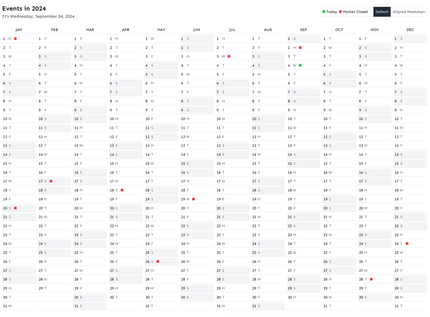Select December 25 in the calendar
This screenshot has width=430, height=317.
tap(410, 252)
